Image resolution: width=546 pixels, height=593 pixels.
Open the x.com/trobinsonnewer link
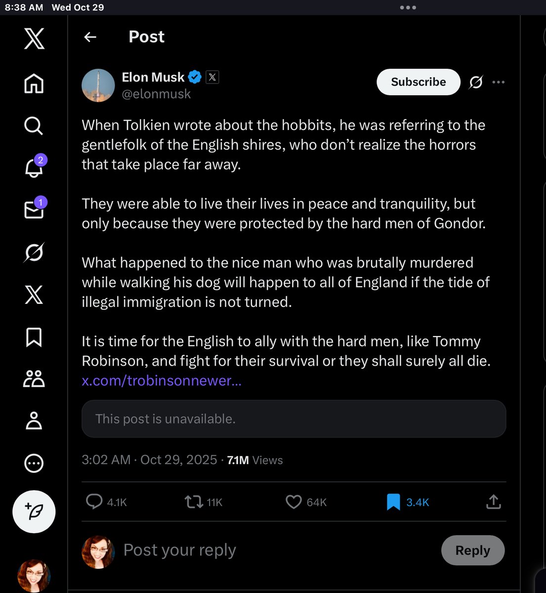coord(162,381)
